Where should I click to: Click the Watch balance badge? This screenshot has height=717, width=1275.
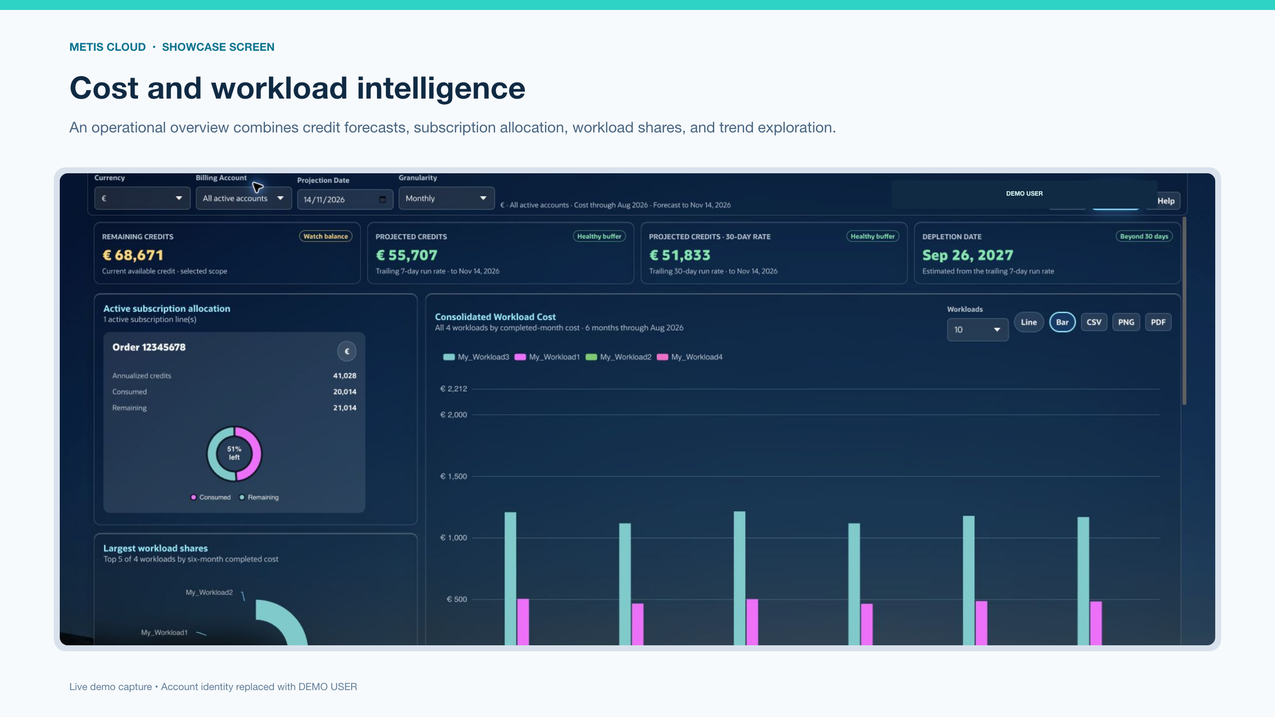pos(326,237)
